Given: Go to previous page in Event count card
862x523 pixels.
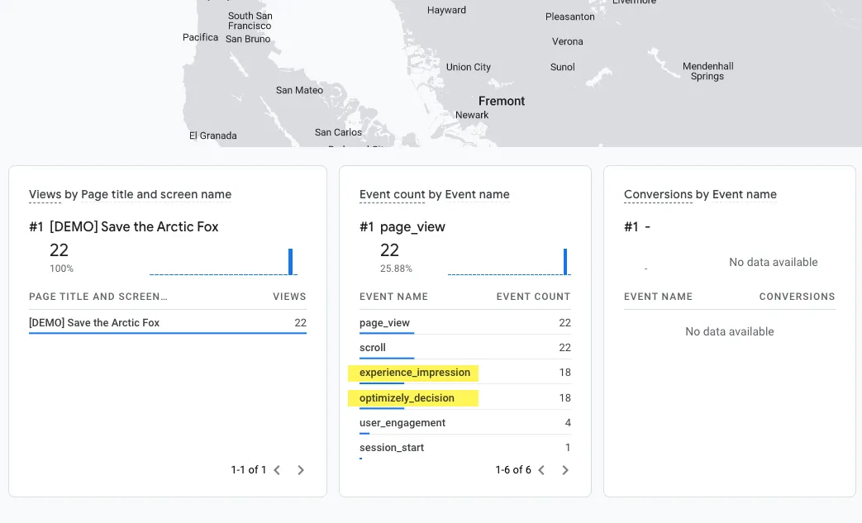Looking at the screenshot, I should 541,470.
